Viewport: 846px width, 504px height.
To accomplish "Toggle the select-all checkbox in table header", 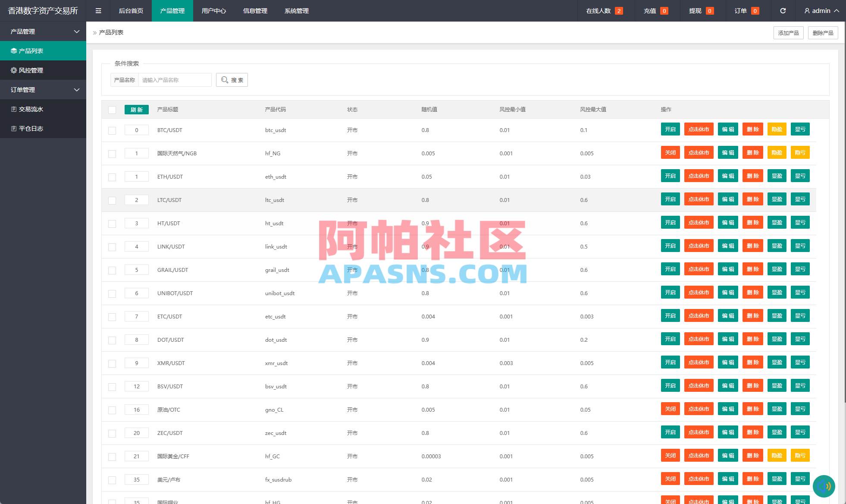I will pyautogui.click(x=112, y=110).
